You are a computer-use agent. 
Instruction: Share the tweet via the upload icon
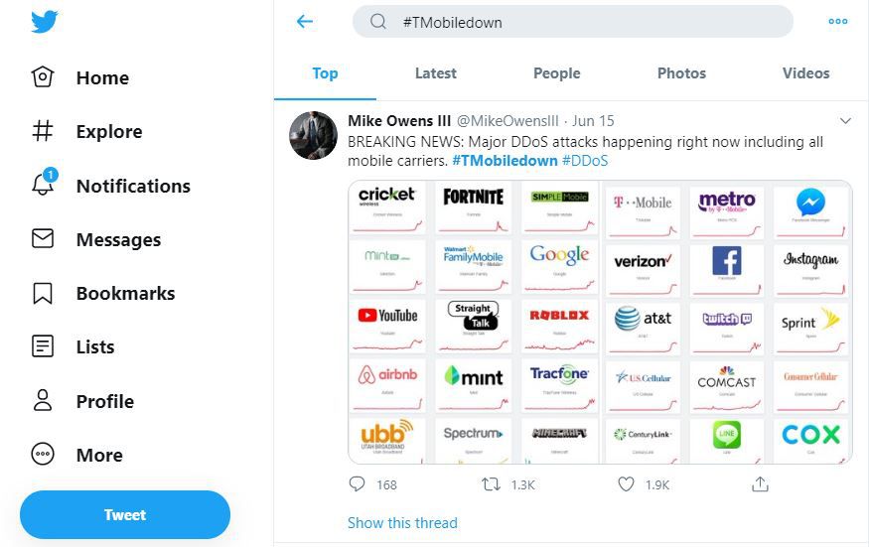tap(761, 484)
